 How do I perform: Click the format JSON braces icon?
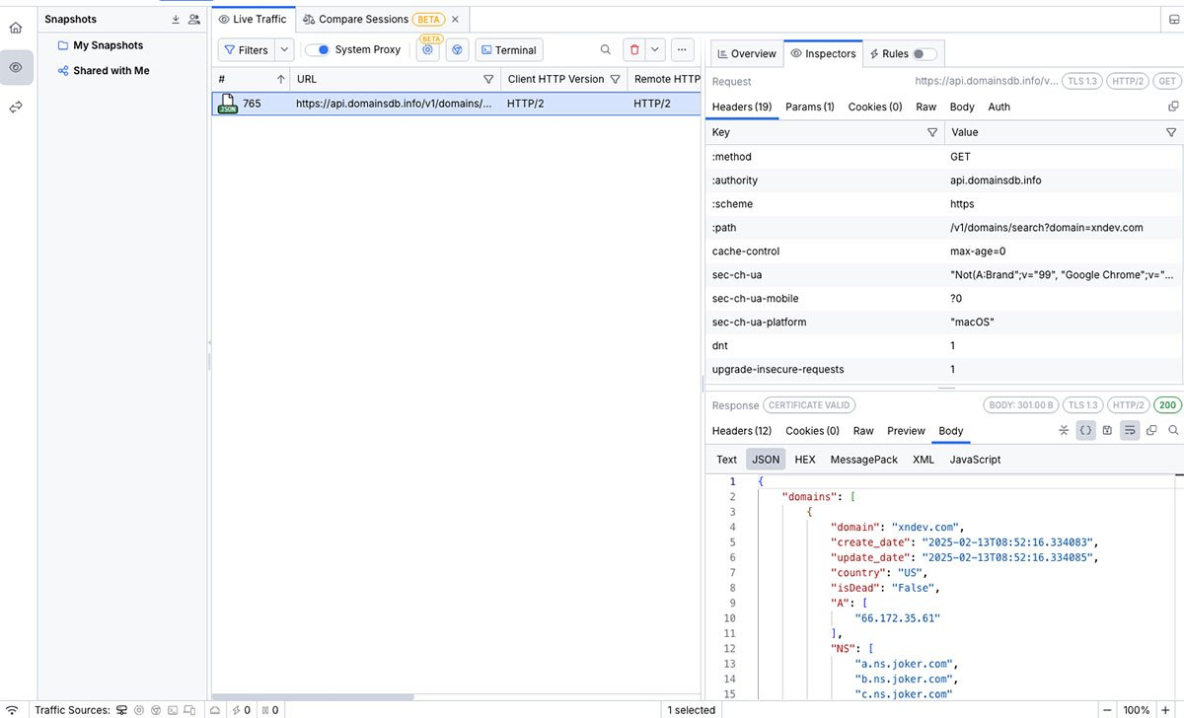(1085, 431)
